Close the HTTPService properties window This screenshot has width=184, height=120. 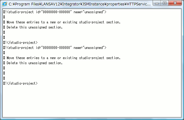coord(175,3)
